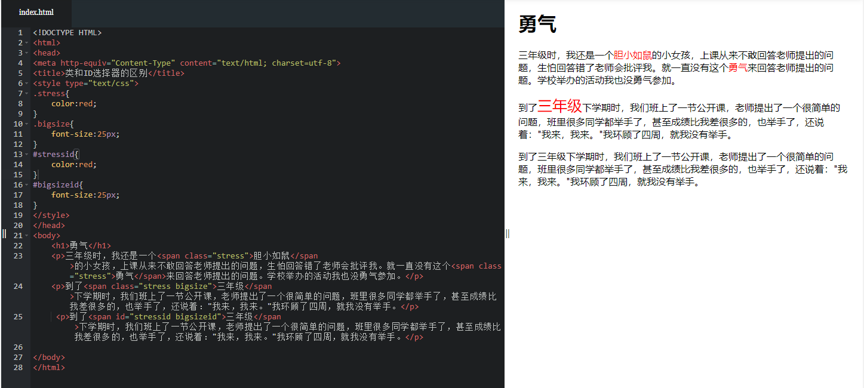Viewport: 864px width, 388px height.
Task: Click the preview pane divider handle
Action: coord(507,234)
